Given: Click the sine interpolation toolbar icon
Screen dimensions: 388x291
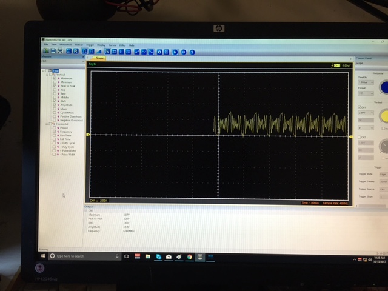Looking at the screenshot, I should point(151,52).
